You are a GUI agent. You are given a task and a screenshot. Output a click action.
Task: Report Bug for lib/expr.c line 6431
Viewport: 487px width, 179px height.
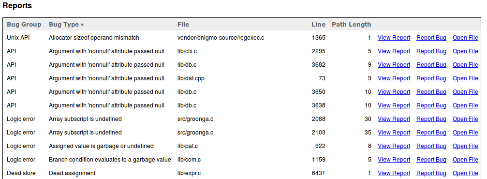431,173
